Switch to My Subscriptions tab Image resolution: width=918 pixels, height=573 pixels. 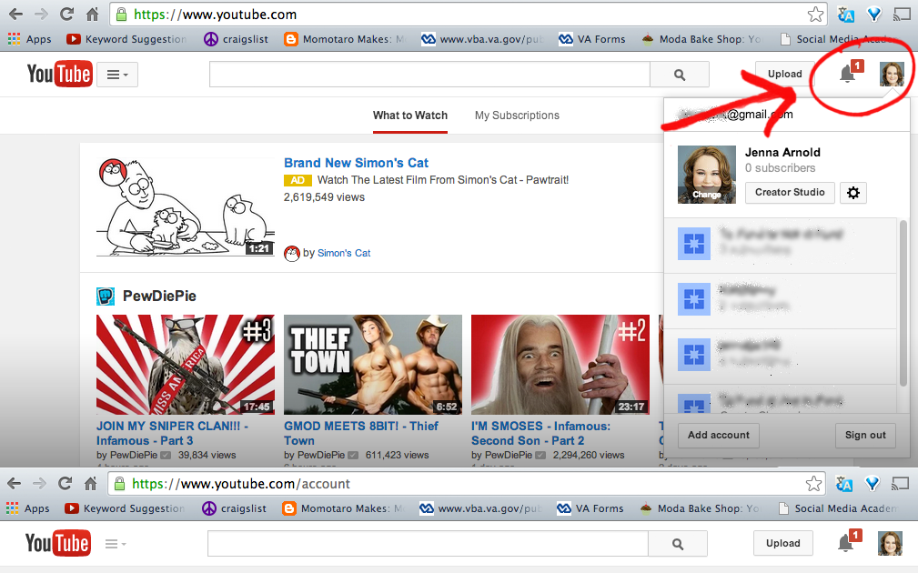point(517,116)
